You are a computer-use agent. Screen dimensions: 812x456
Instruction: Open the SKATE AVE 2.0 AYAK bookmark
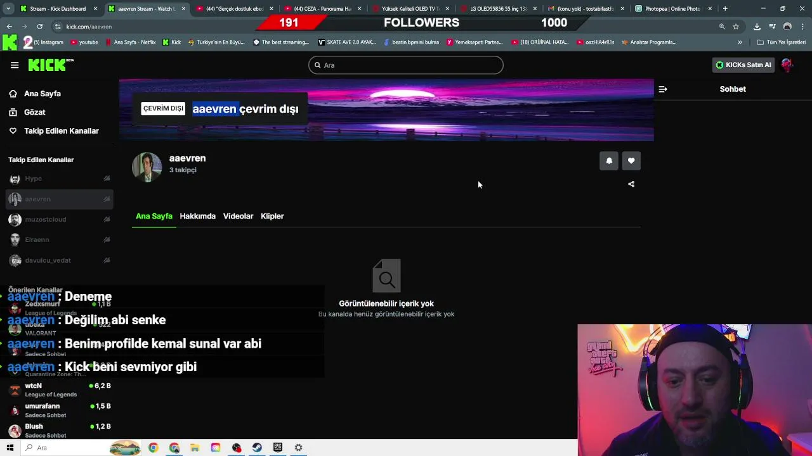(347, 42)
